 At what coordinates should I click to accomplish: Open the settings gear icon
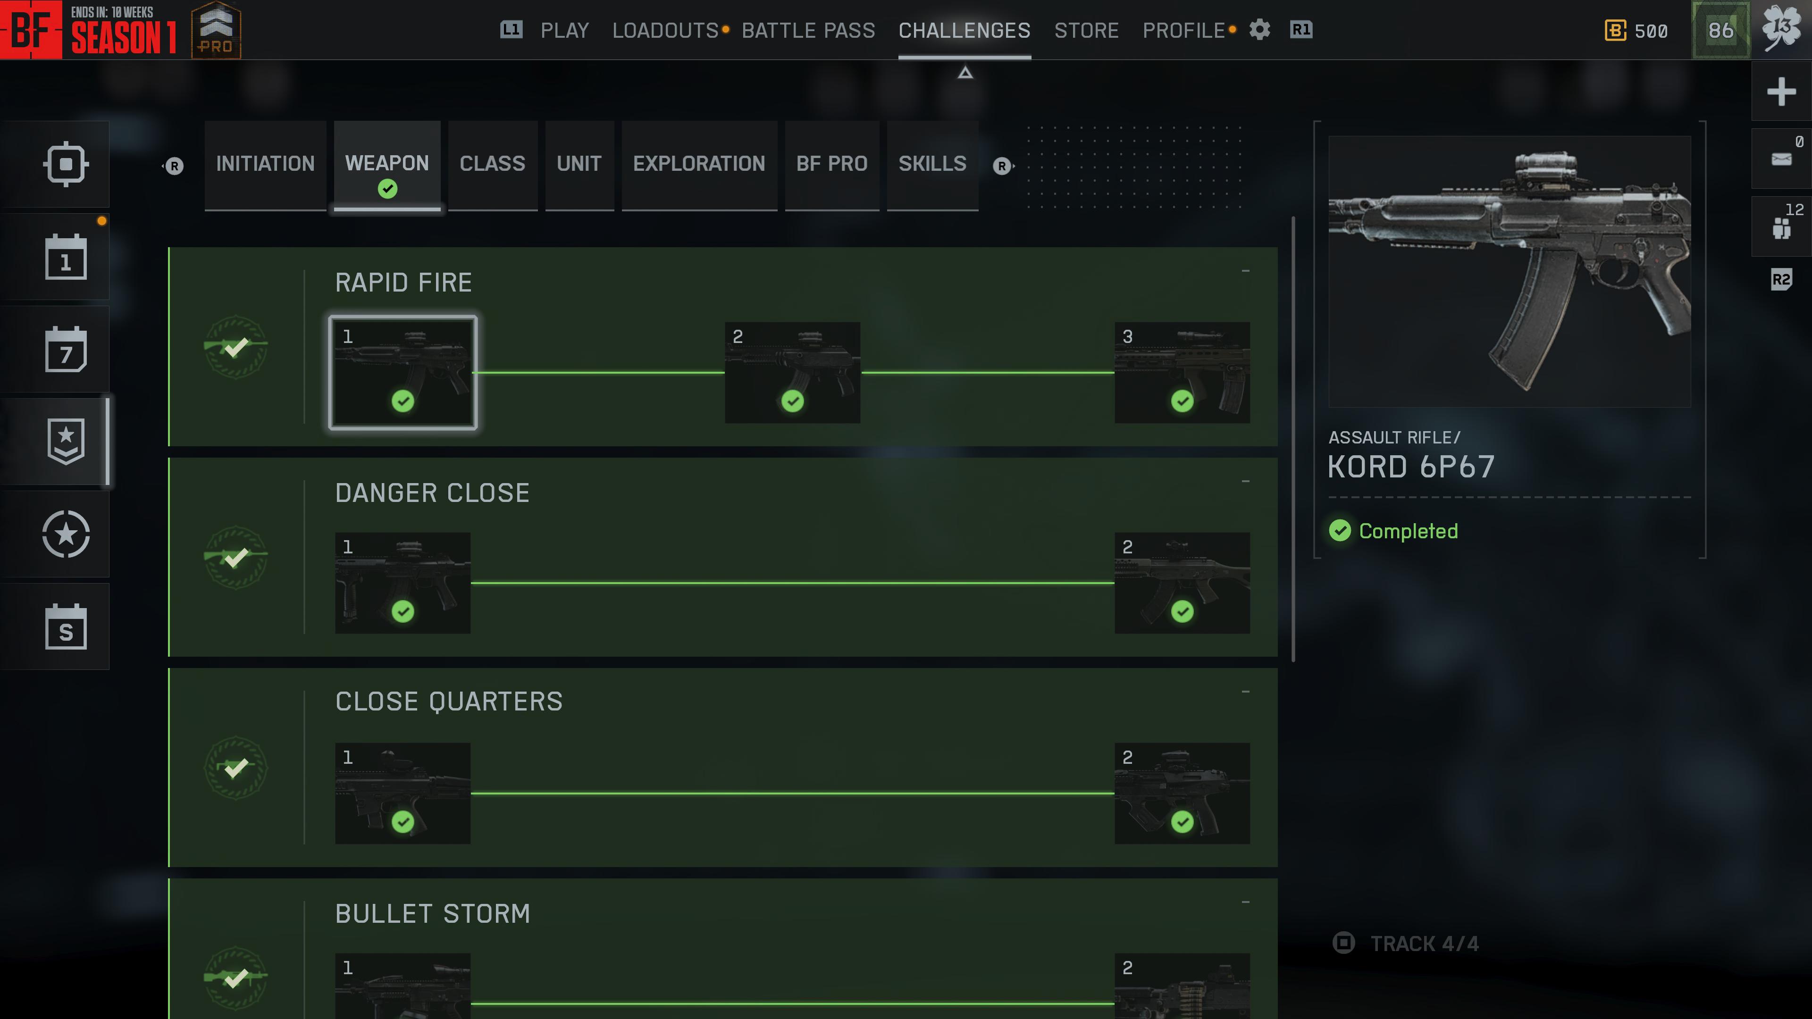click(x=1259, y=30)
